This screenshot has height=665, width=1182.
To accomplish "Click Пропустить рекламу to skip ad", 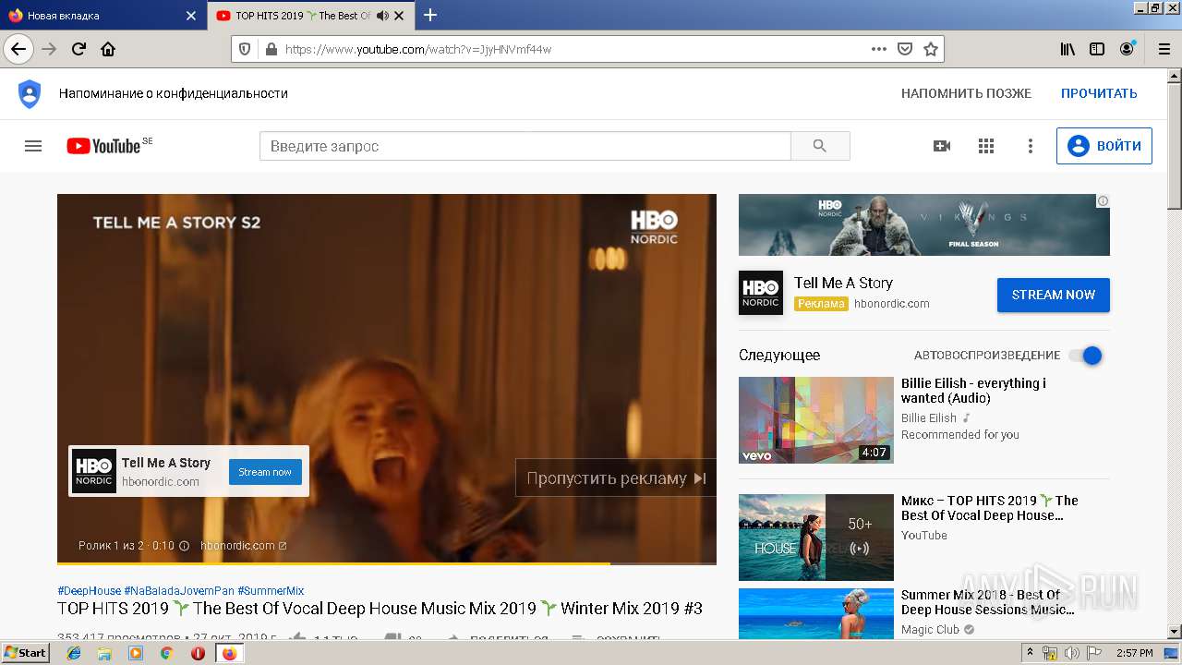I will pyautogui.click(x=616, y=478).
